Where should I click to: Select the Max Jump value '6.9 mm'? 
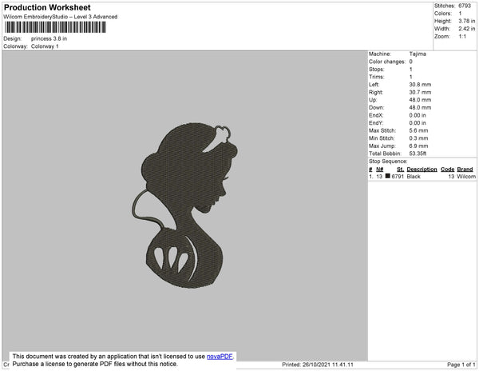coord(418,146)
